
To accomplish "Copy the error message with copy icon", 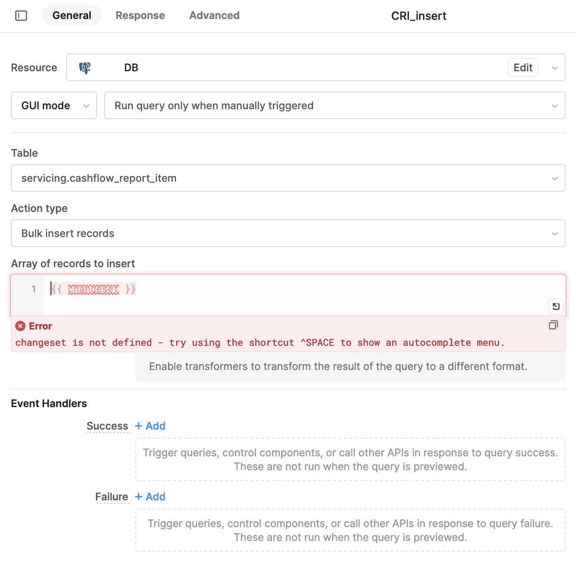I will point(554,325).
